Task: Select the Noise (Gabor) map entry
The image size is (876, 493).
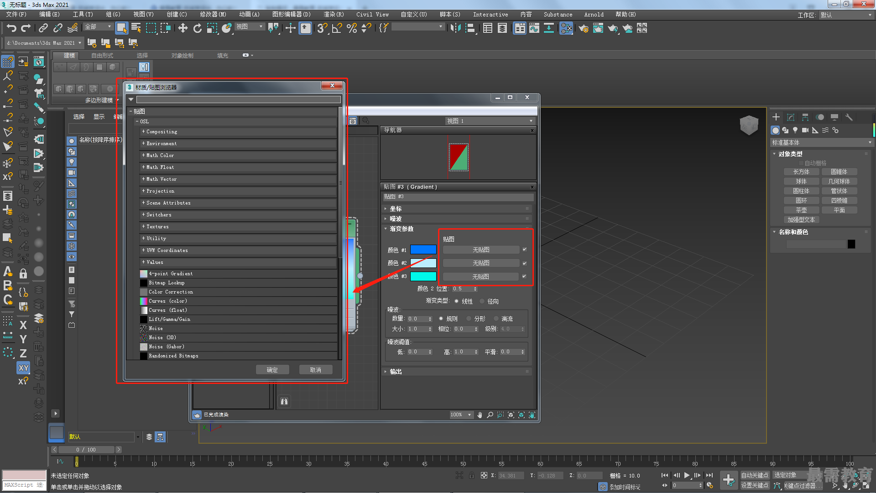Action: [239, 347]
